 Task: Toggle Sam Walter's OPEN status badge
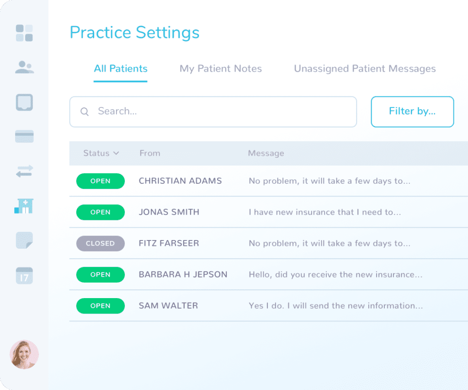[x=100, y=305]
